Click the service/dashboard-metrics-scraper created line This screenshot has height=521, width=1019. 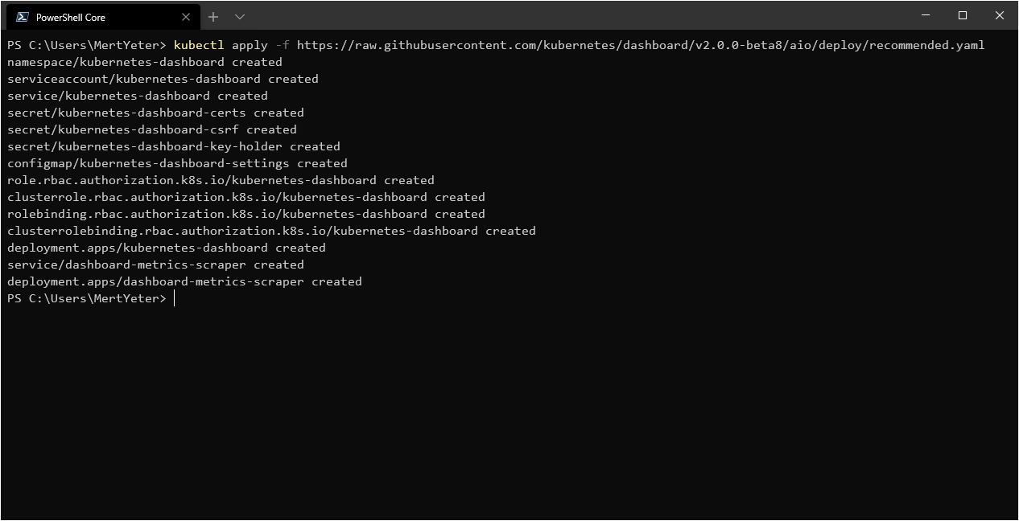[155, 265]
